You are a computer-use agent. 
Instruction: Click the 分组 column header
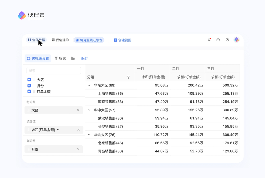pos(110,77)
